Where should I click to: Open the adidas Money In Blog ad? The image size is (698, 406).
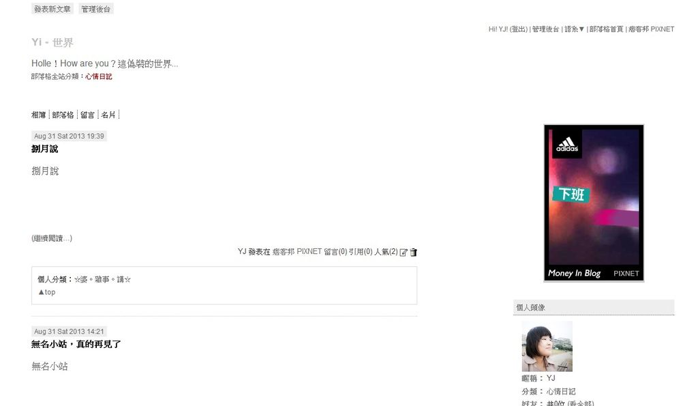tap(594, 203)
